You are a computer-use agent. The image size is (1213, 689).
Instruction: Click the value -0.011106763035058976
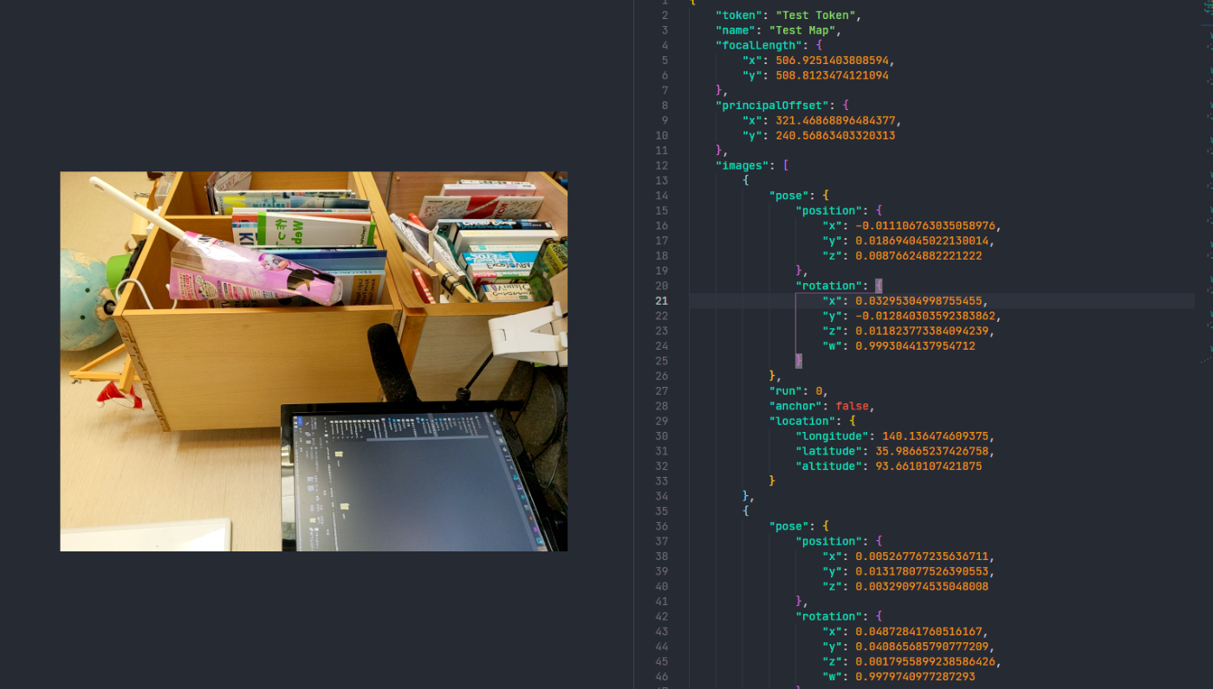coord(924,226)
